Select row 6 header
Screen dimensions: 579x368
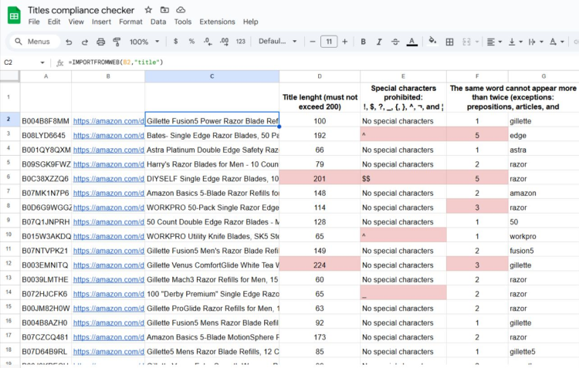point(9,177)
